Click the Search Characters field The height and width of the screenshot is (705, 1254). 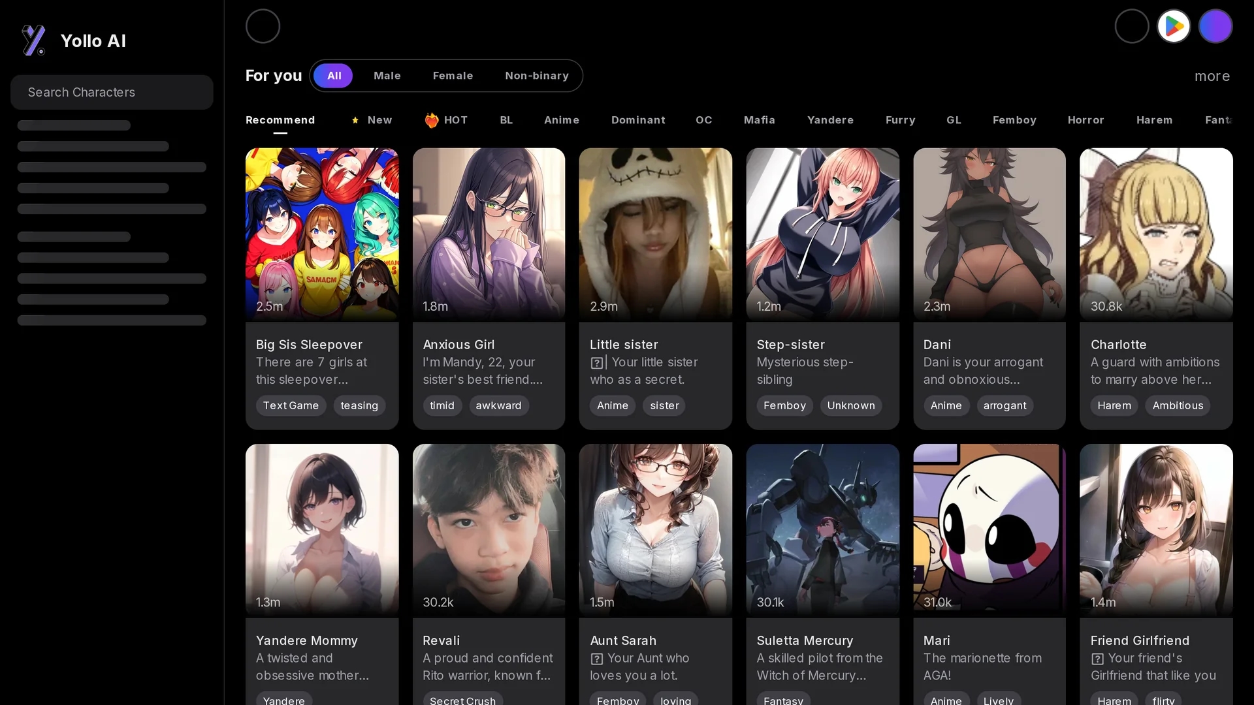(112, 92)
